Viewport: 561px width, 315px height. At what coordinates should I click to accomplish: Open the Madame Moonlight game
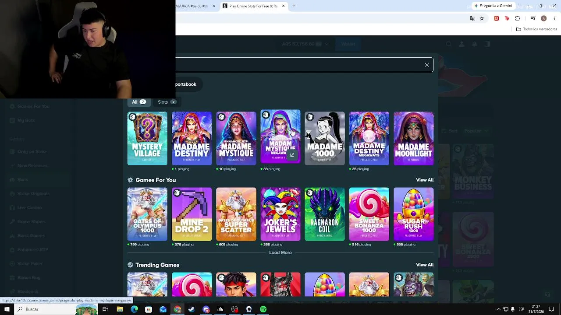[413, 138]
